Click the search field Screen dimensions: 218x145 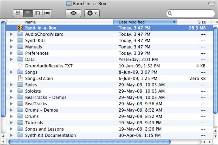(192, 13)
